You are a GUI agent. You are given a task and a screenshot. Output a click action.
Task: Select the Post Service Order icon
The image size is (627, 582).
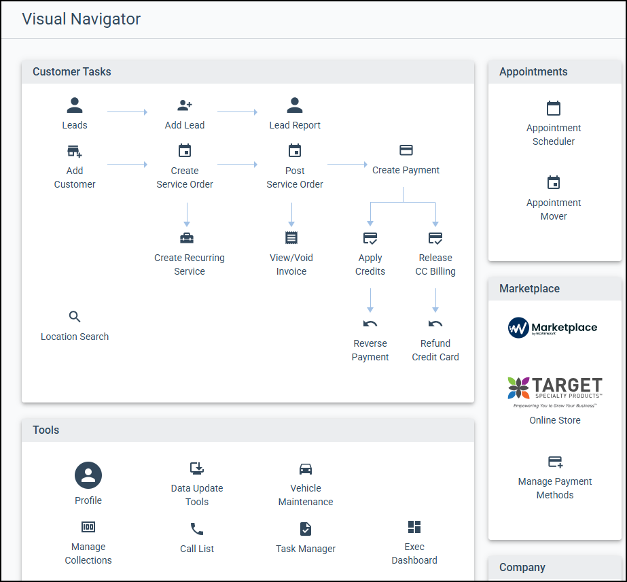(295, 151)
